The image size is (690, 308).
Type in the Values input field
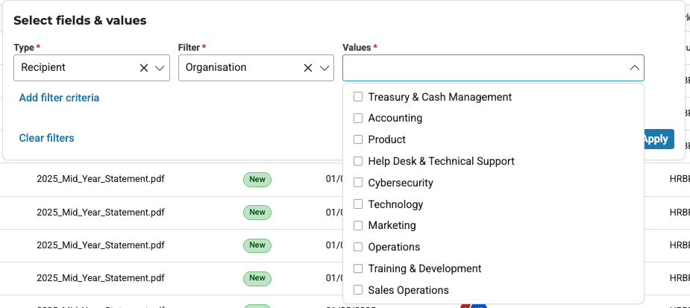tap(485, 68)
